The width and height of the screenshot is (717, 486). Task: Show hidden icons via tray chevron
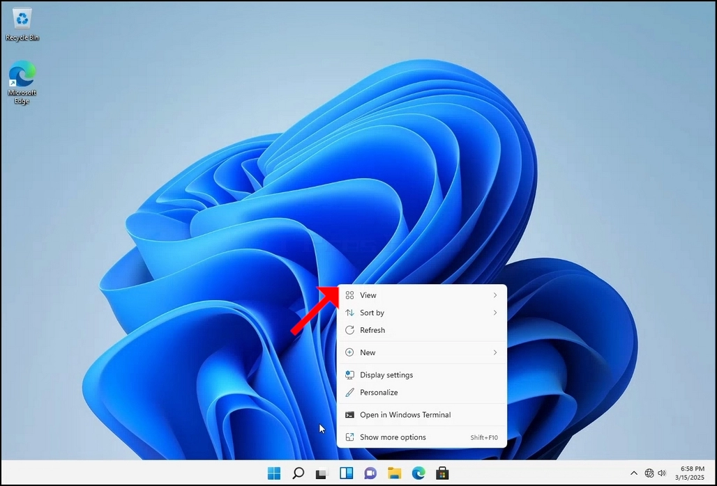634,473
